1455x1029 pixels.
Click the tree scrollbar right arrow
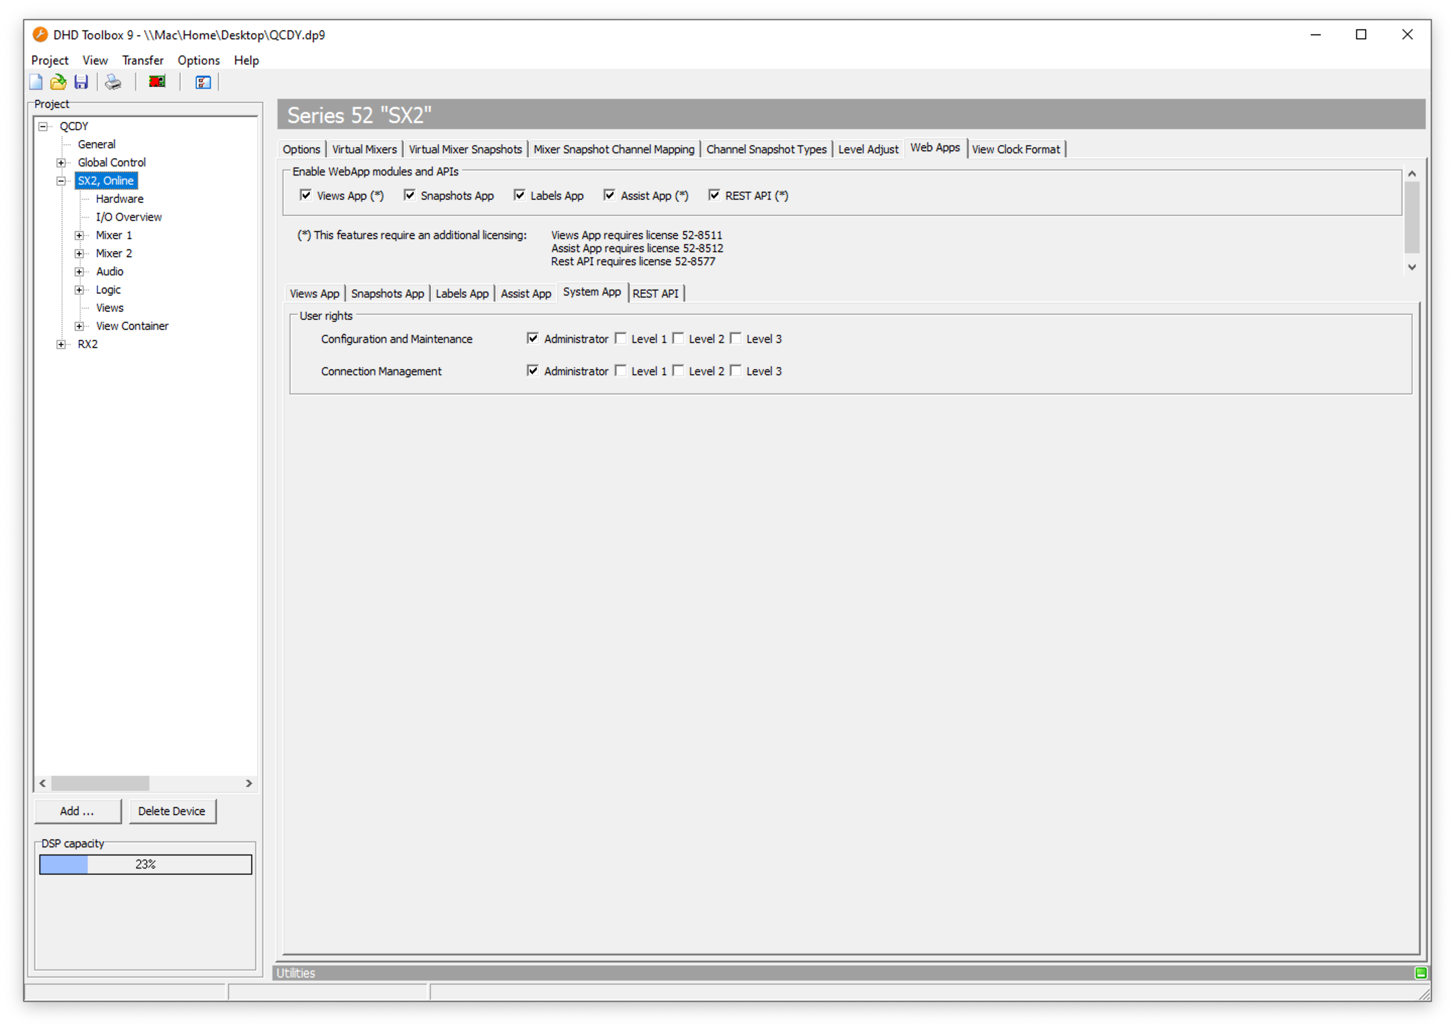tap(249, 783)
